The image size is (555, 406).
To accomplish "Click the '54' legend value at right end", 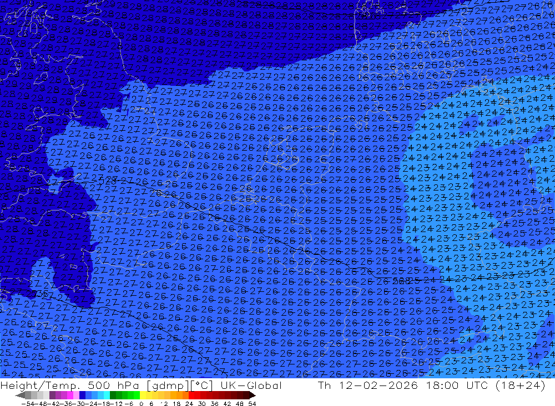I will pyautogui.click(x=252, y=404).
